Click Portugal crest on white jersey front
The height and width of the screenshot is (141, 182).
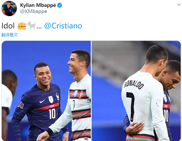[x=81, y=94]
